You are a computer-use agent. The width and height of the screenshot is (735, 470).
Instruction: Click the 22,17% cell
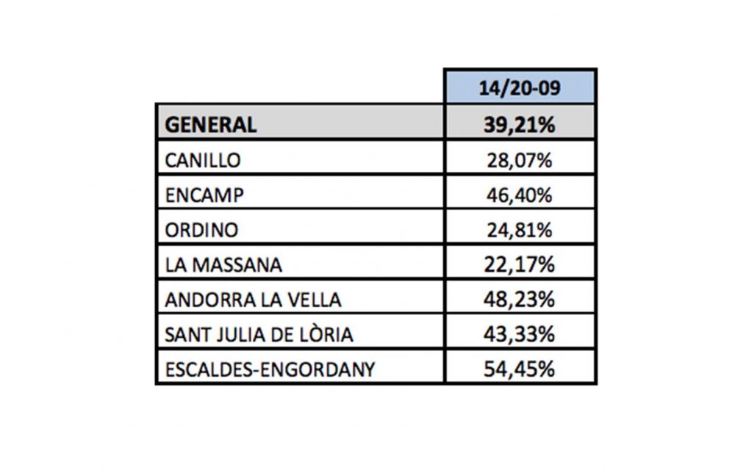[x=520, y=264]
